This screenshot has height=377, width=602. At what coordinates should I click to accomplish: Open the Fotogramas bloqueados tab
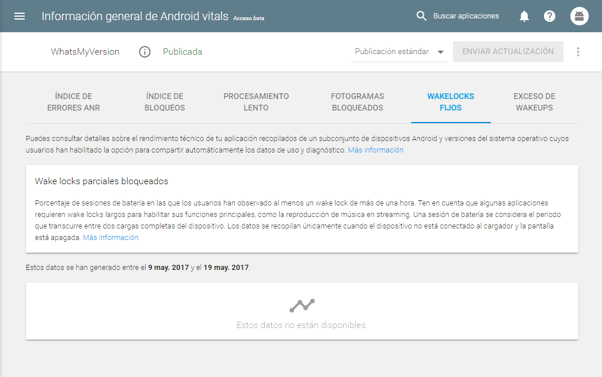(x=357, y=102)
